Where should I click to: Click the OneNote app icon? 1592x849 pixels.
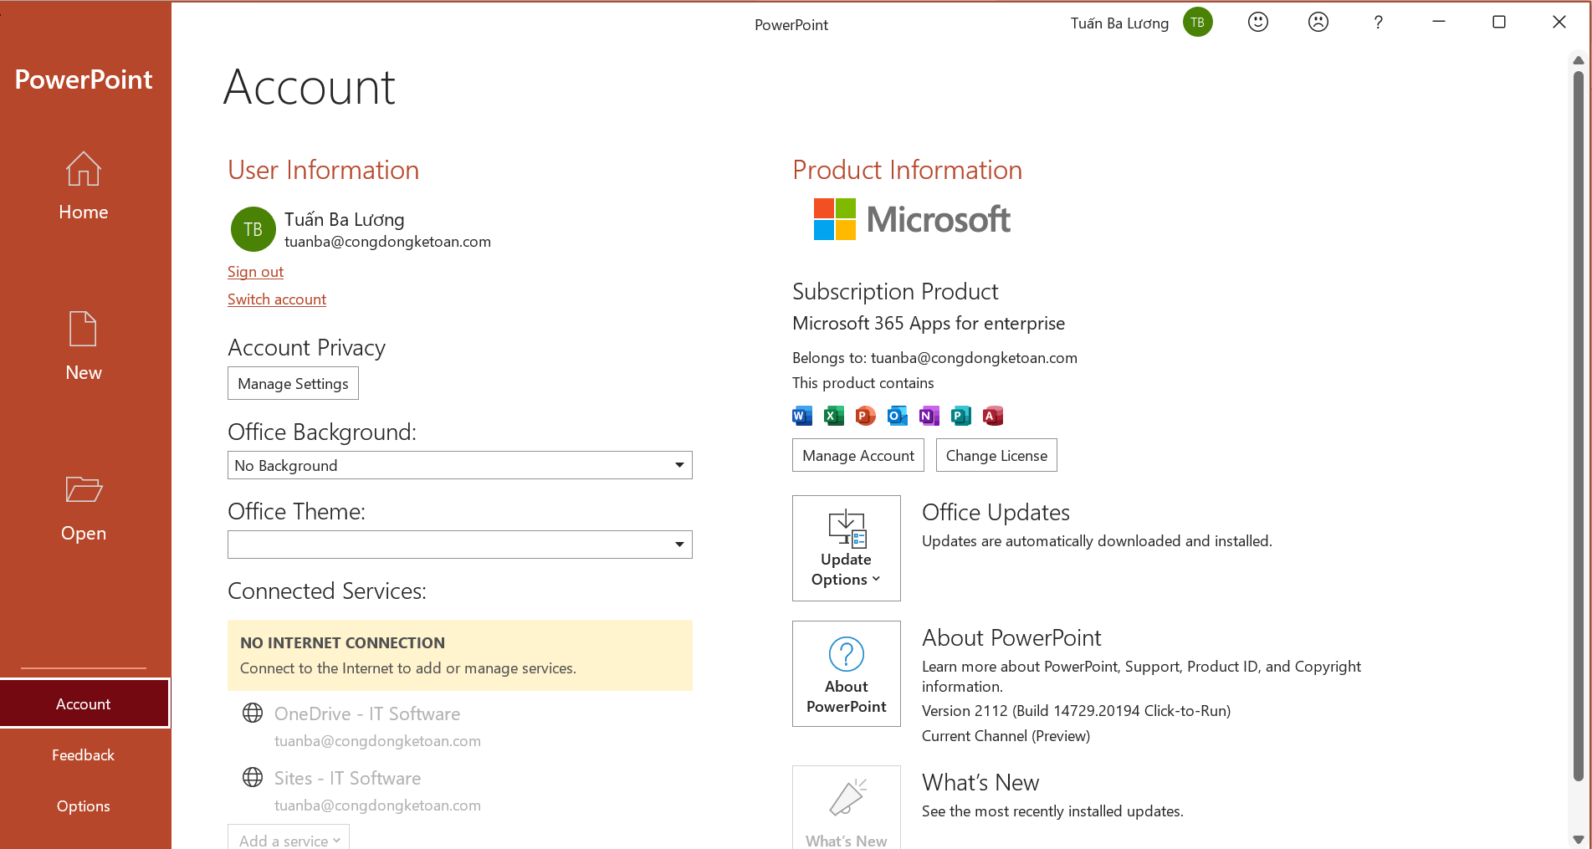click(929, 416)
